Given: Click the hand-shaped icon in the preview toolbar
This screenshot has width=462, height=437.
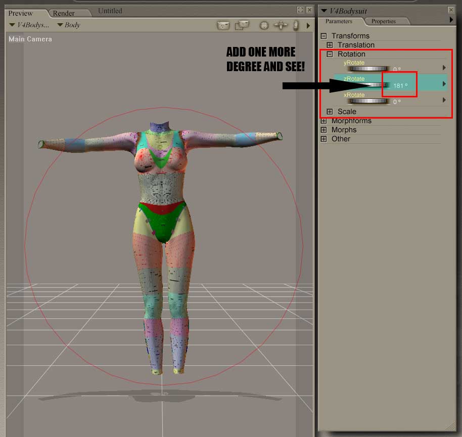Looking at the screenshot, I should tap(296, 25).
